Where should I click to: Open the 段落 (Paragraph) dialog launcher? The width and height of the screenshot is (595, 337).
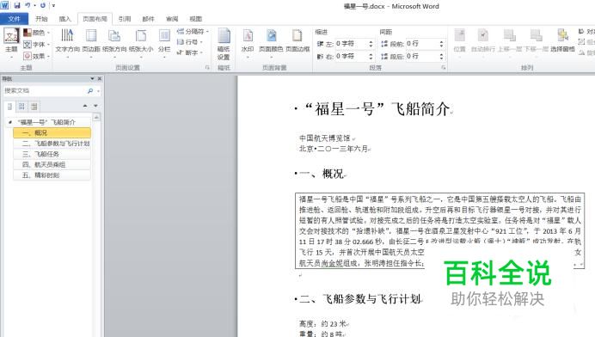tap(443, 68)
